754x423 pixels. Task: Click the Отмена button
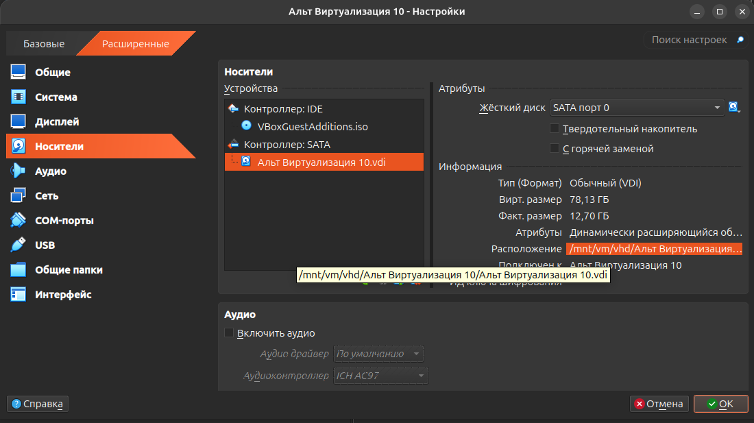pyautogui.click(x=659, y=404)
